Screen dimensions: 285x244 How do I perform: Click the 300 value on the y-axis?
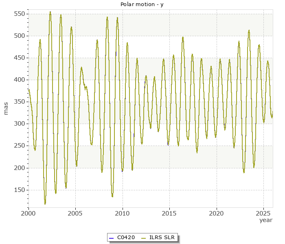point(20,124)
